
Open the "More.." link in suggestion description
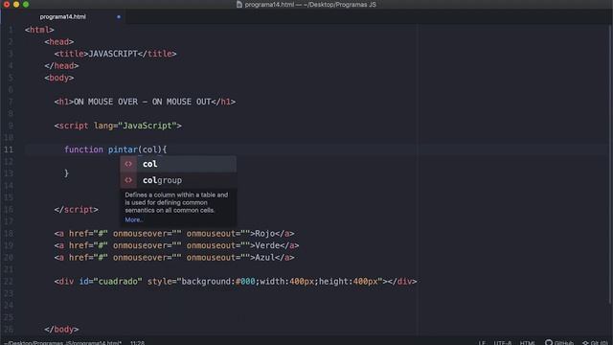pos(134,219)
